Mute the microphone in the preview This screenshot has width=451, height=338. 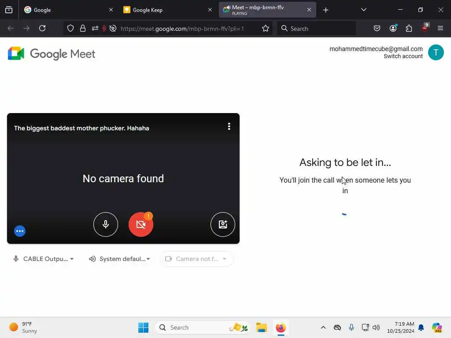click(106, 224)
